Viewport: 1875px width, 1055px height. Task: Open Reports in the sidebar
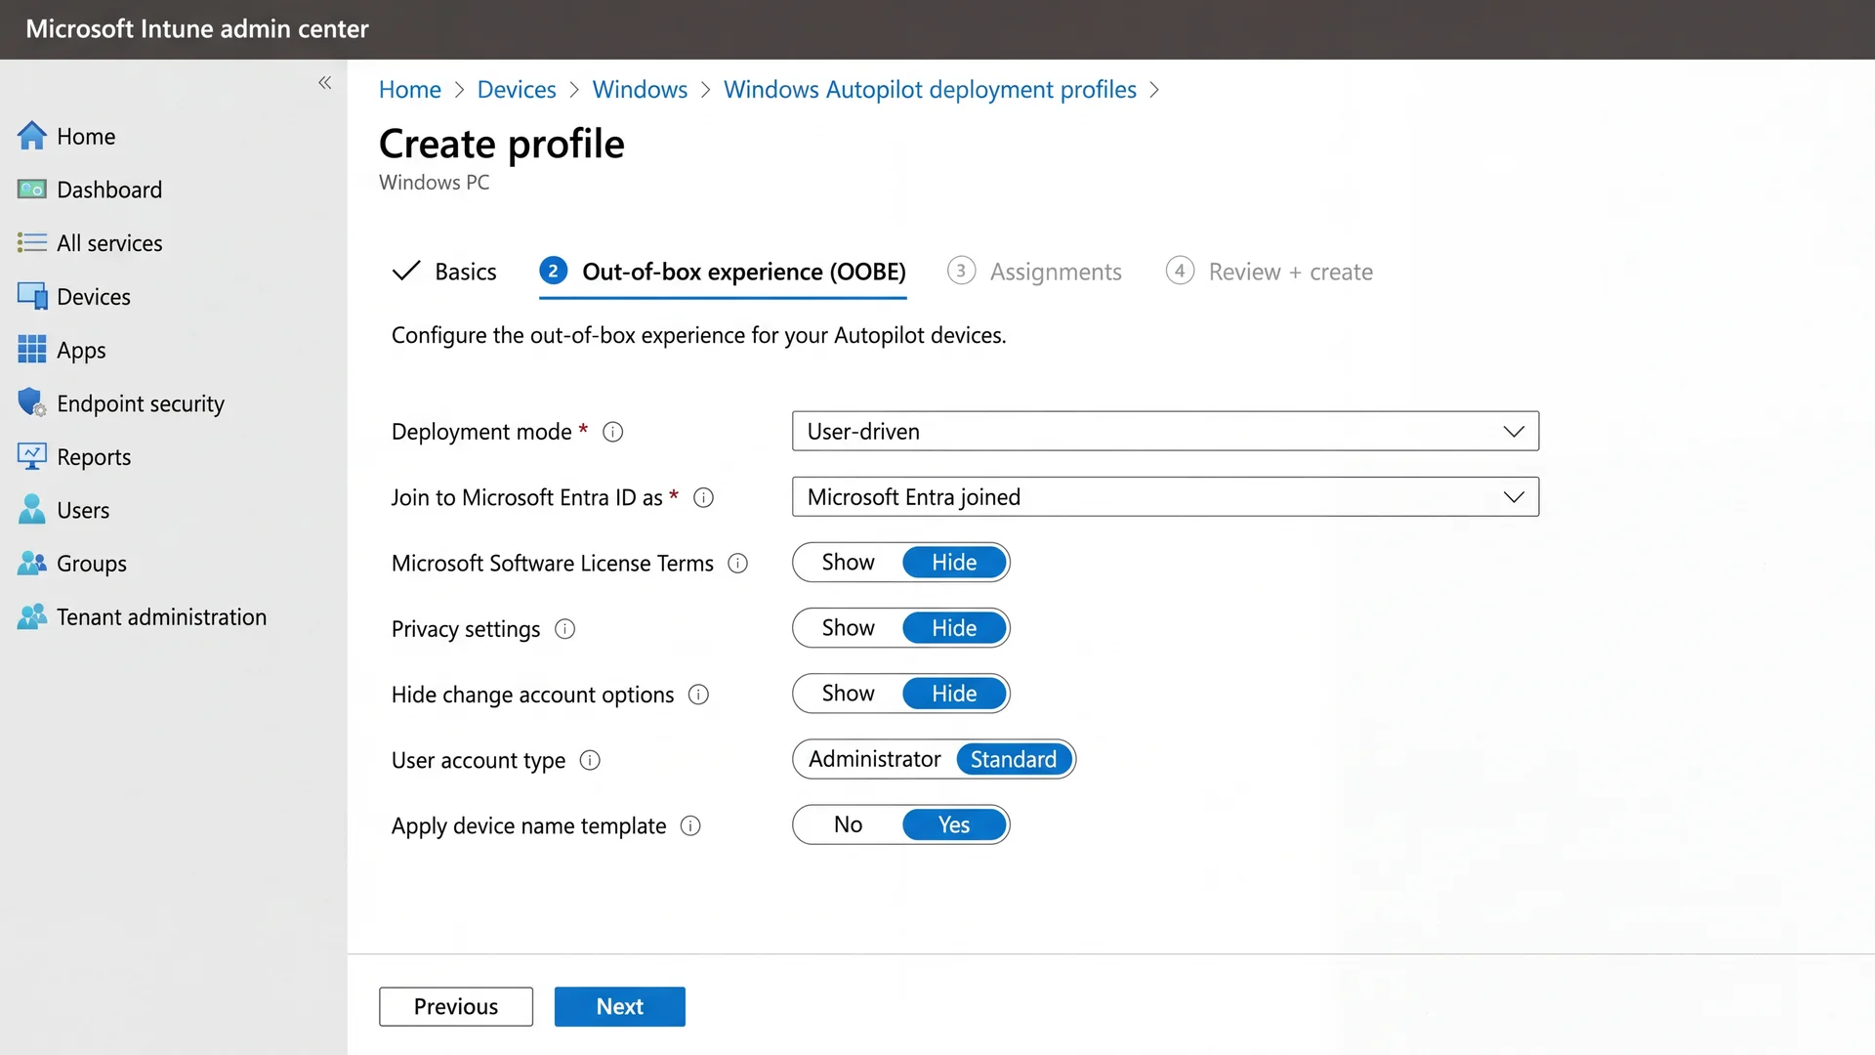(x=94, y=457)
